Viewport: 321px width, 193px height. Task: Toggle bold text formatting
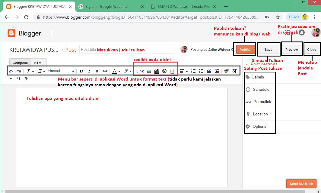pyautogui.click(x=81, y=71)
